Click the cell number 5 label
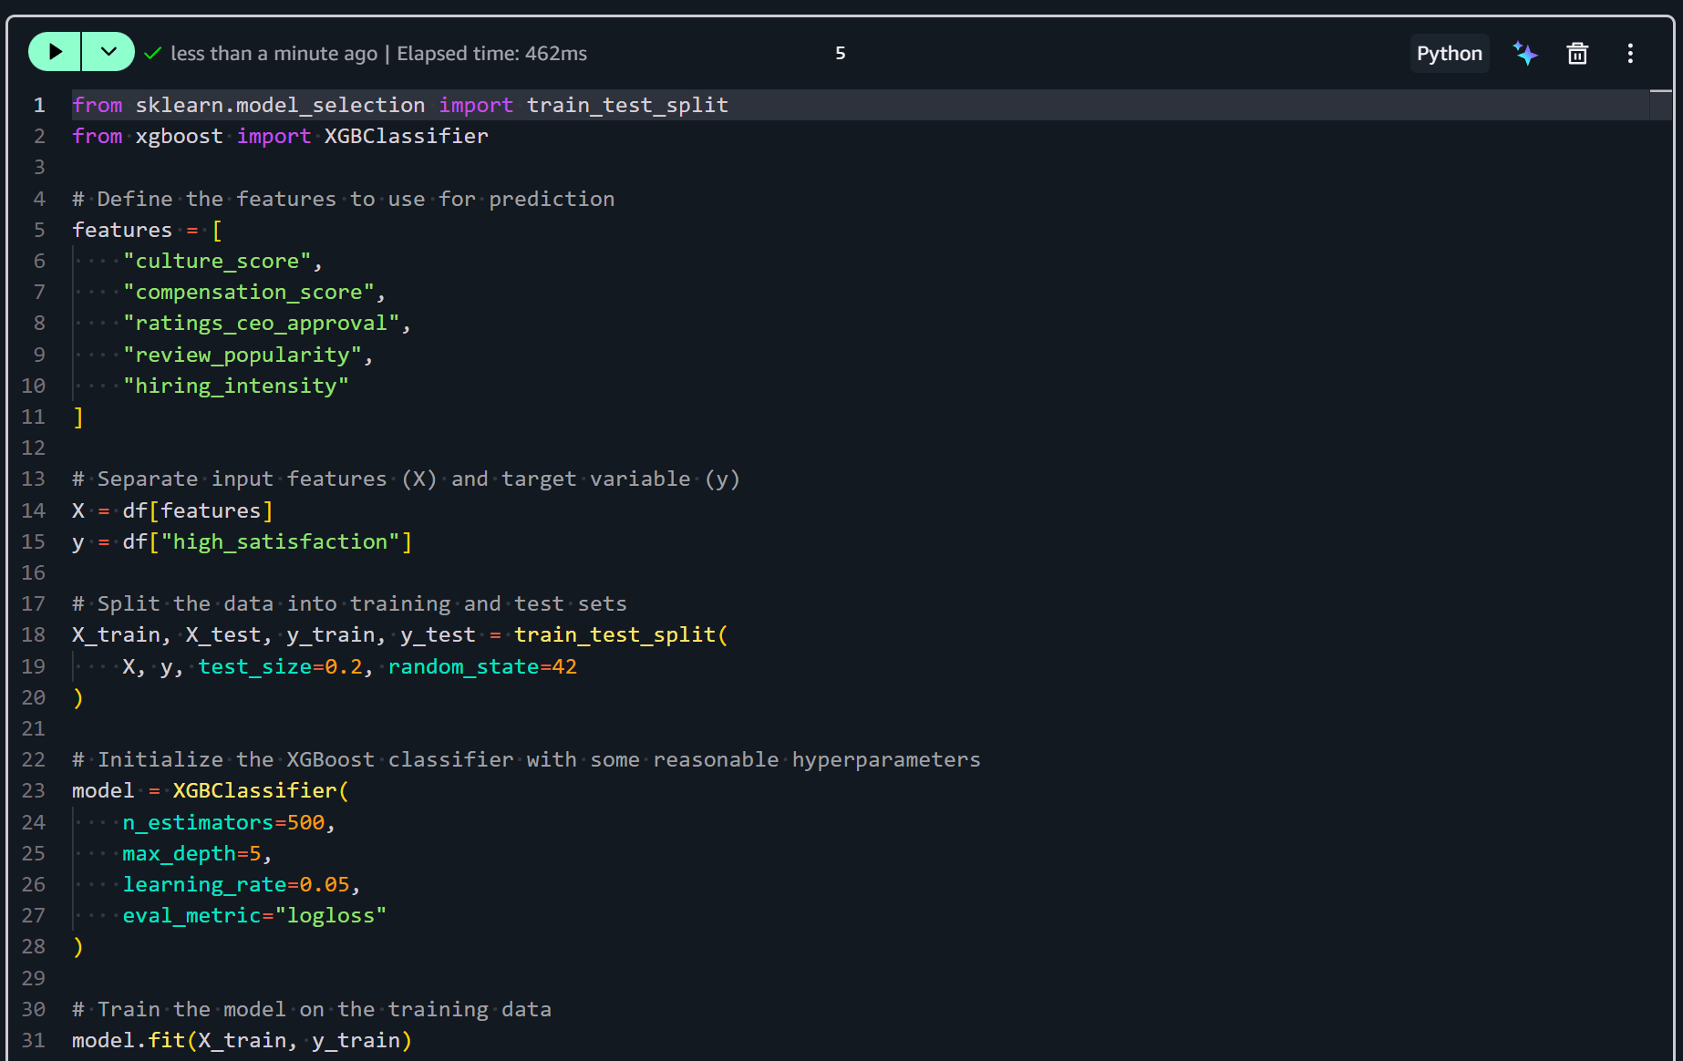 point(840,53)
